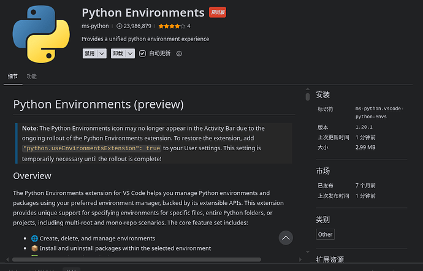Expand the 卸载 dropdown arrow
The image size is (423, 271).
click(x=130, y=53)
